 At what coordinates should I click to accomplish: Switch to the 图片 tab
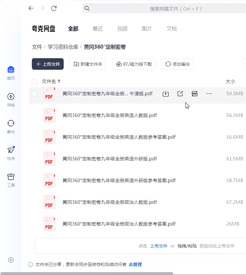(x=147, y=29)
